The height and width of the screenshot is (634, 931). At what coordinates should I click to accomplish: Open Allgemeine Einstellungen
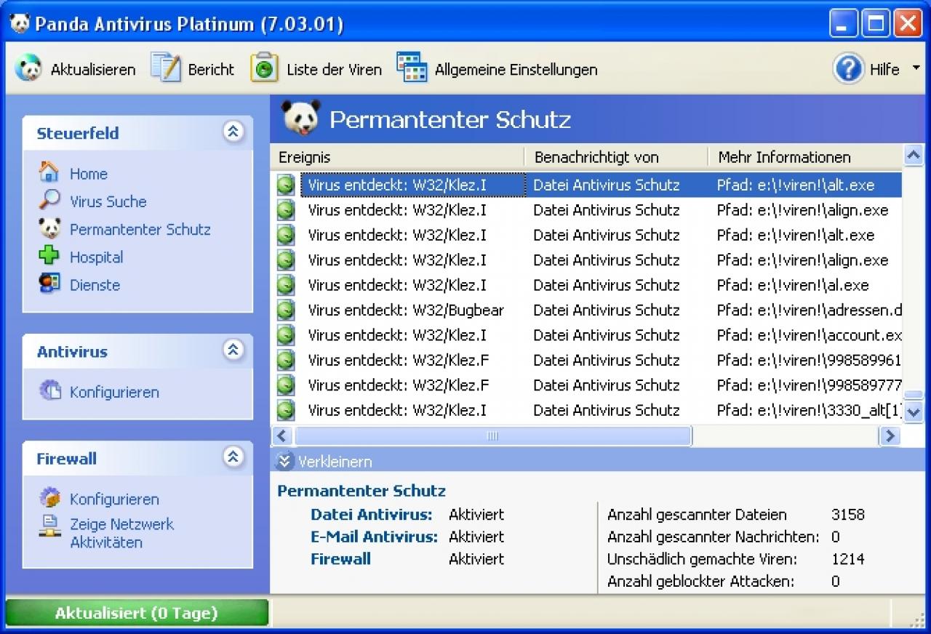[516, 70]
